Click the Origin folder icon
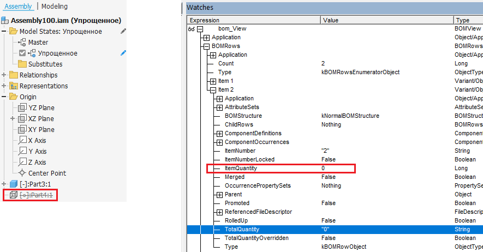The width and height of the screenshot is (483, 252). [13, 97]
